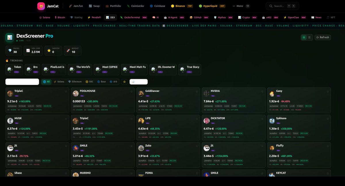345x186 pixels.
Task: Select the Staking tab
Action: tap(76, 18)
